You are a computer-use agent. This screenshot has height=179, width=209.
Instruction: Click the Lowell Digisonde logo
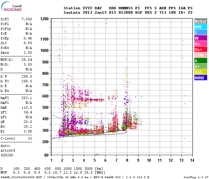click(x=11, y=7)
